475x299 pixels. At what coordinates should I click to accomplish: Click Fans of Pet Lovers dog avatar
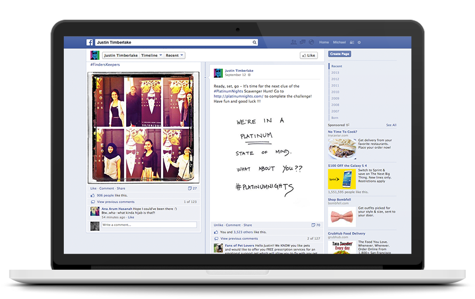218,248
